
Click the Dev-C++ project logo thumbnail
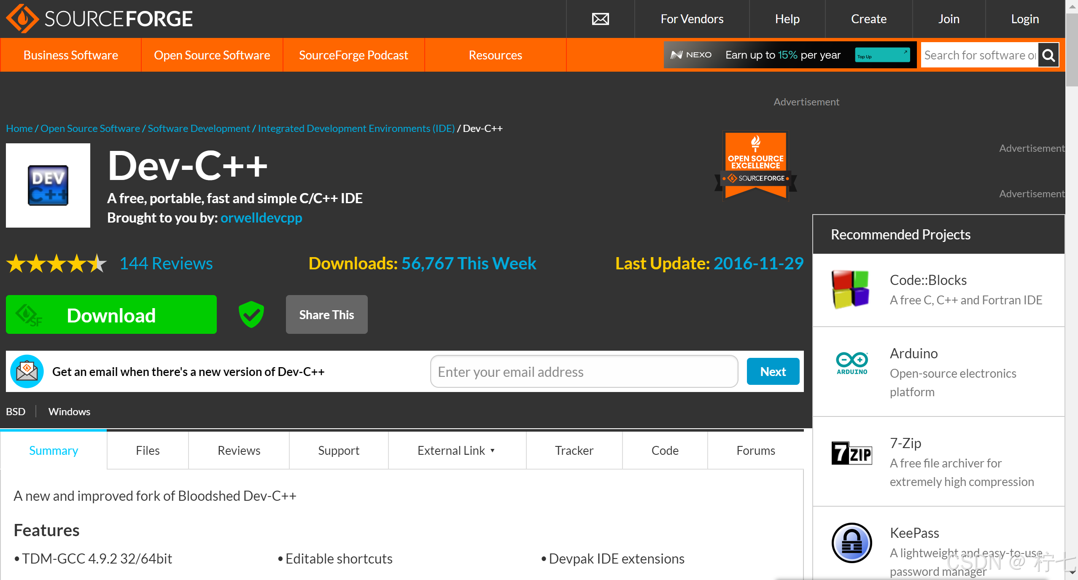(48, 185)
